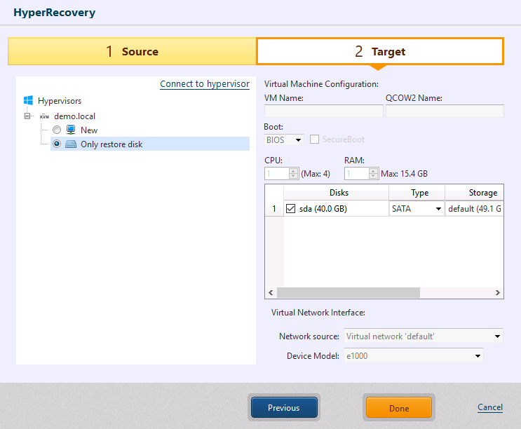Click the CPU number input field

point(277,174)
